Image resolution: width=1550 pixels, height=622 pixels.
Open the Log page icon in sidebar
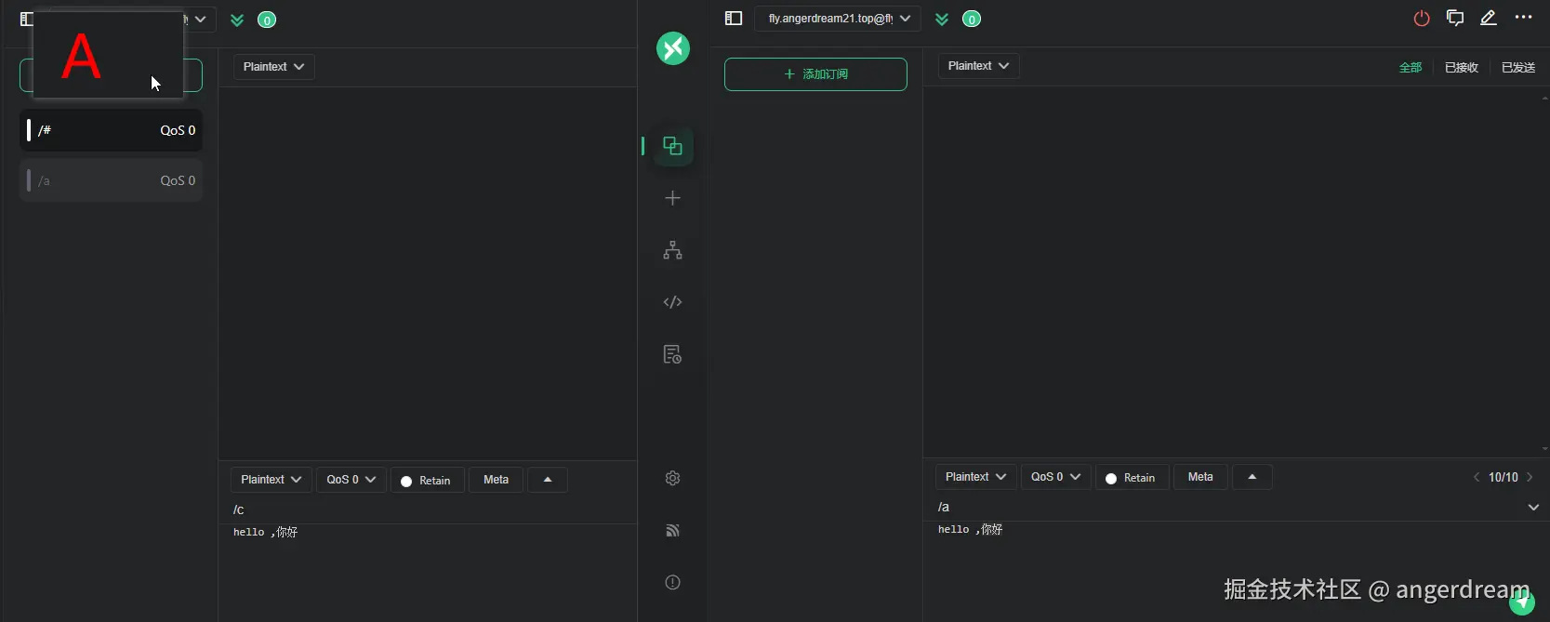[x=672, y=354]
